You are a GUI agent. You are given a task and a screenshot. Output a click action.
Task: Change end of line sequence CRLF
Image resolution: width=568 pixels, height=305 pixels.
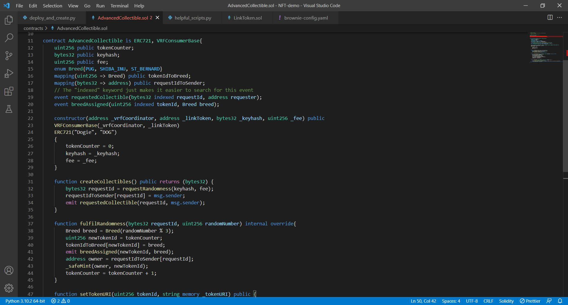coord(488,301)
